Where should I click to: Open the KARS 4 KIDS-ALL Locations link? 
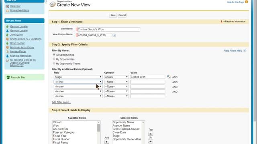pyautogui.click(x=26, y=39)
